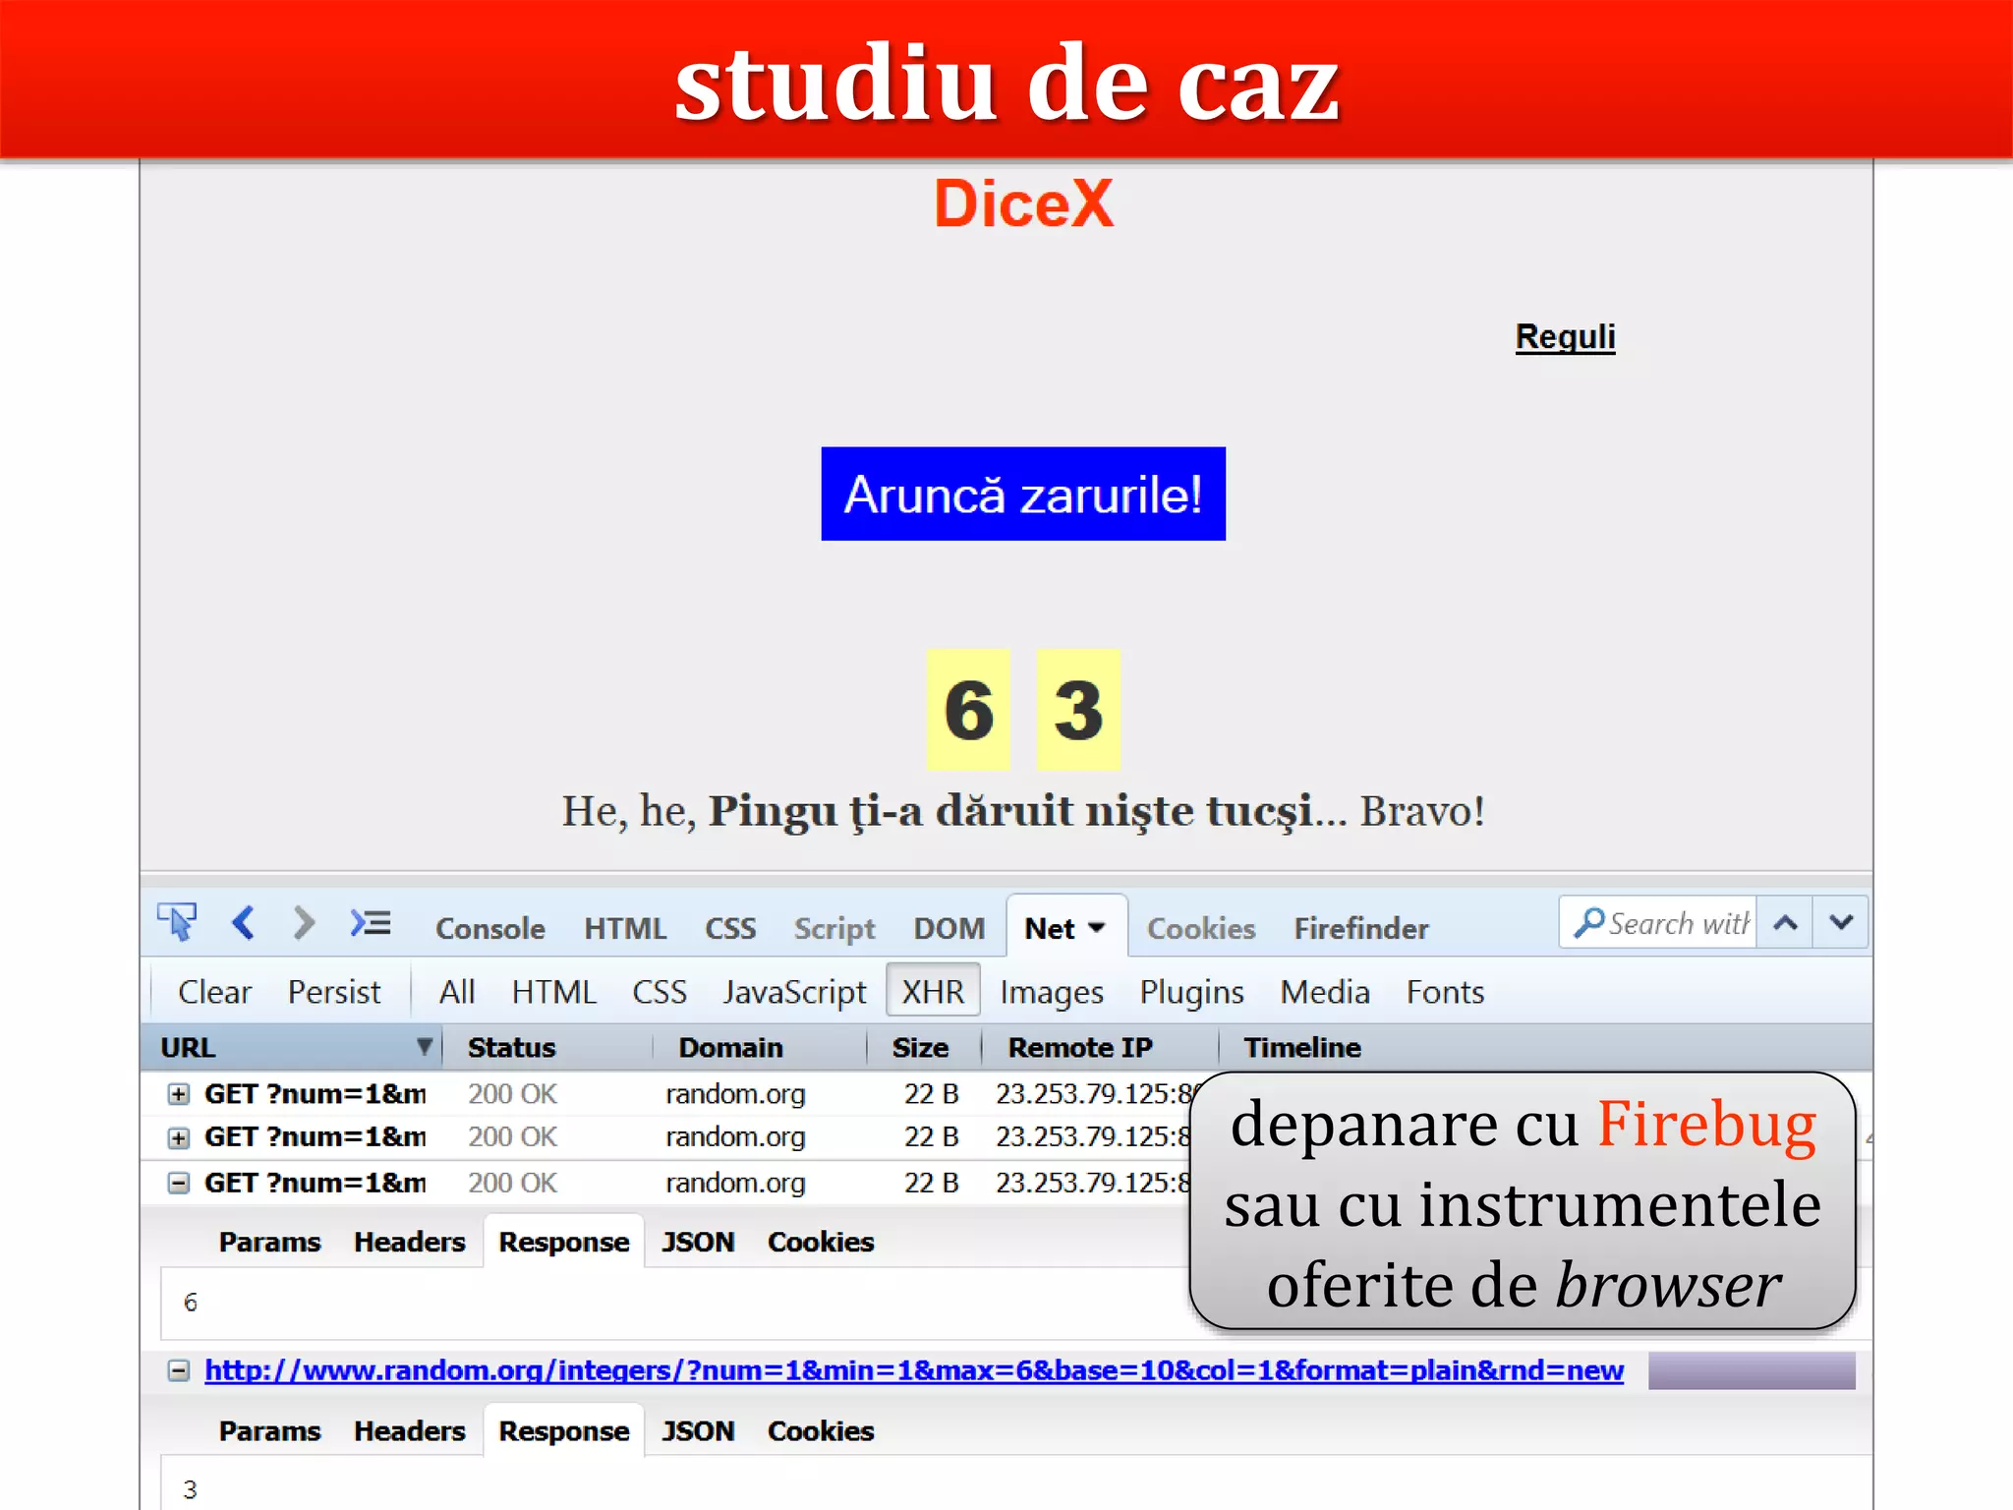Show All request types filter
This screenshot has height=1510, width=2013.
tap(457, 991)
